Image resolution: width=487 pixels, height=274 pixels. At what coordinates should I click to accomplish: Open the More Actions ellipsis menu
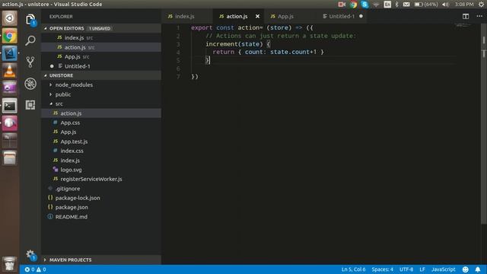point(479,16)
